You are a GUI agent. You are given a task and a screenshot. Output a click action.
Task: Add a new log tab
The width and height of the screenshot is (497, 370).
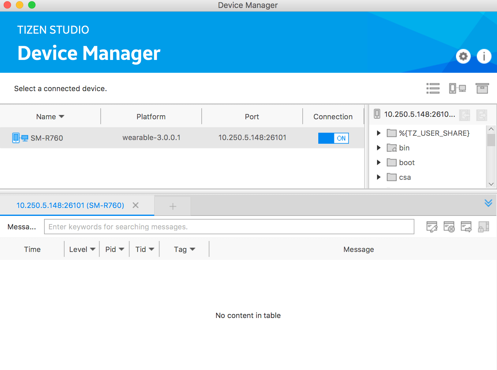[x=173, y=206]
